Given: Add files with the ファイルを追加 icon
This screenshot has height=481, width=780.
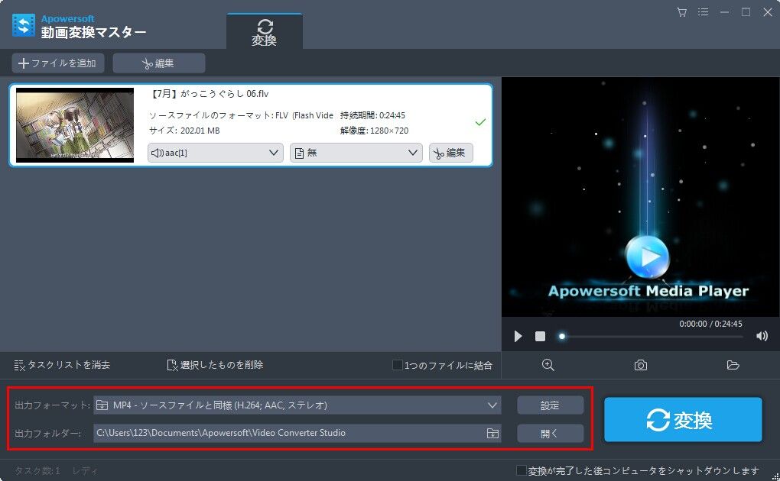Looking at the screenshot, I should click(57, 63).
